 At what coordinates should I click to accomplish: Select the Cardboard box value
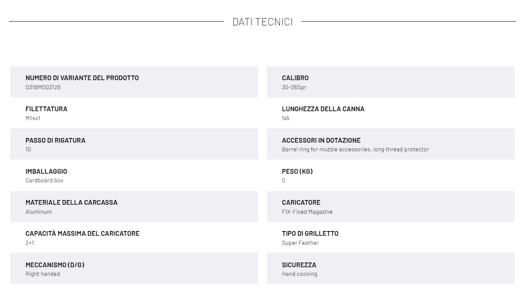[x=44, y=180]
